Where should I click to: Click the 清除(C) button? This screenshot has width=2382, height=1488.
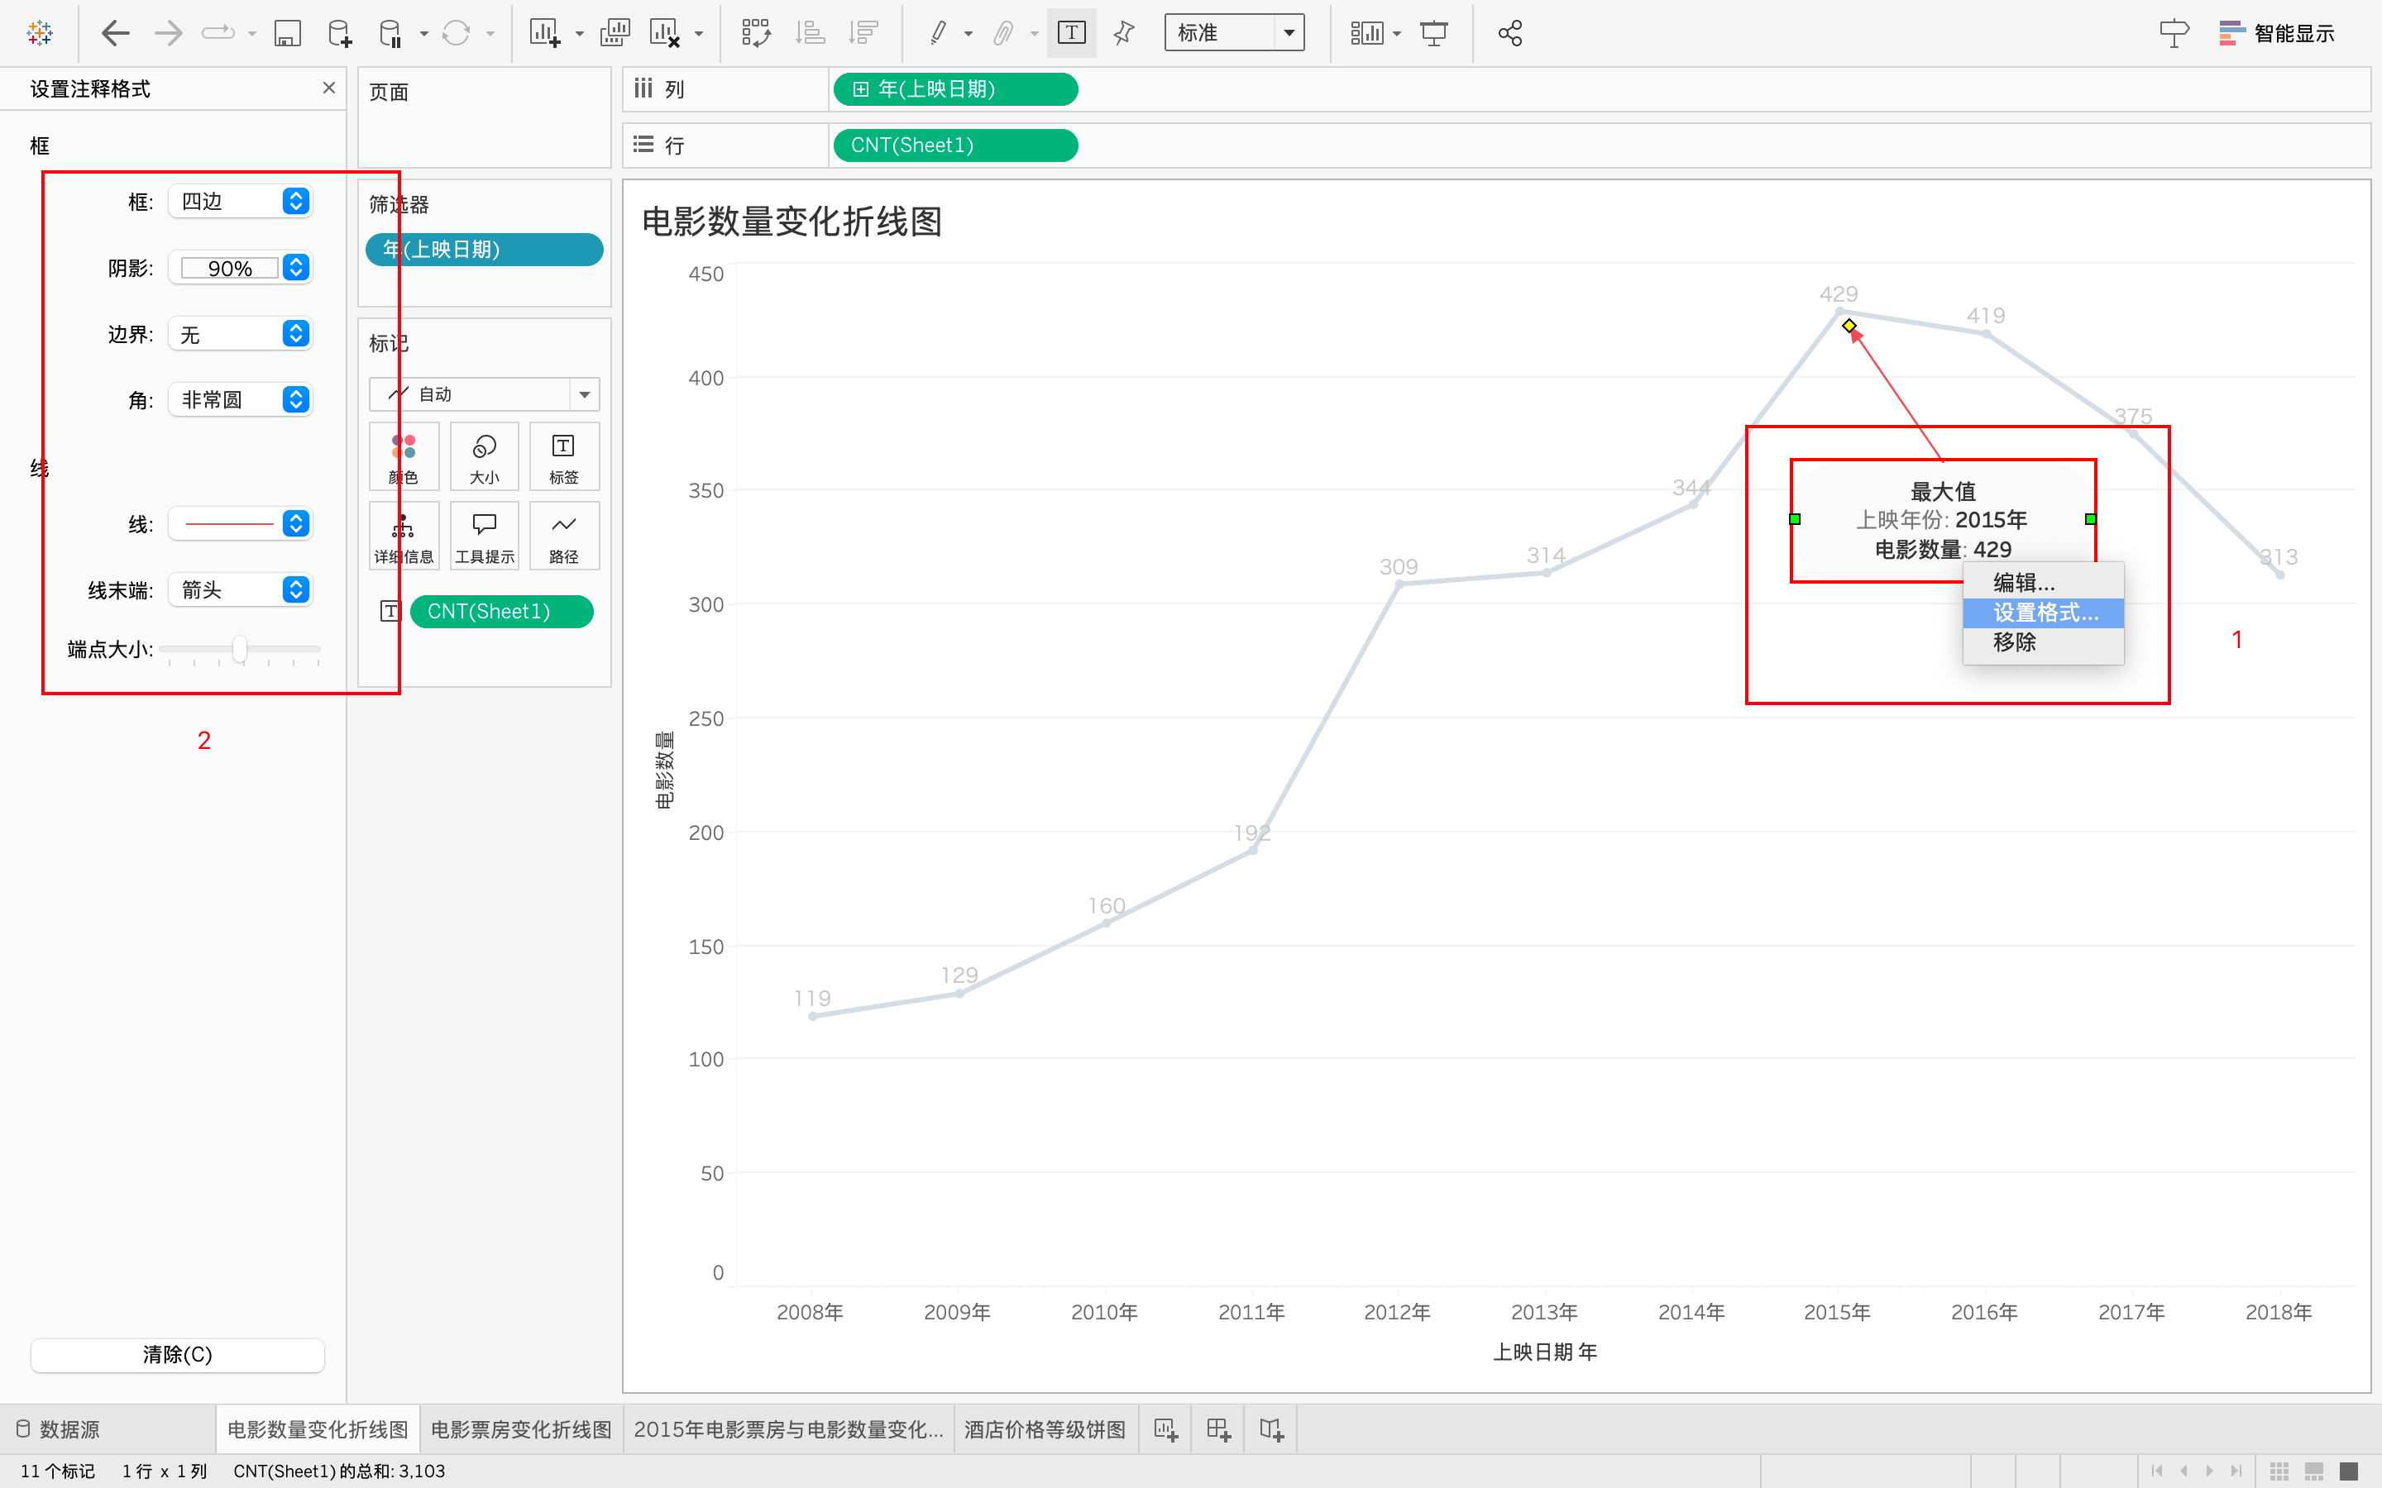tap(177, 1354)
